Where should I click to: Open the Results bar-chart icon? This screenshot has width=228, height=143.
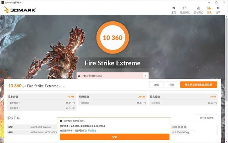point(209,8)
